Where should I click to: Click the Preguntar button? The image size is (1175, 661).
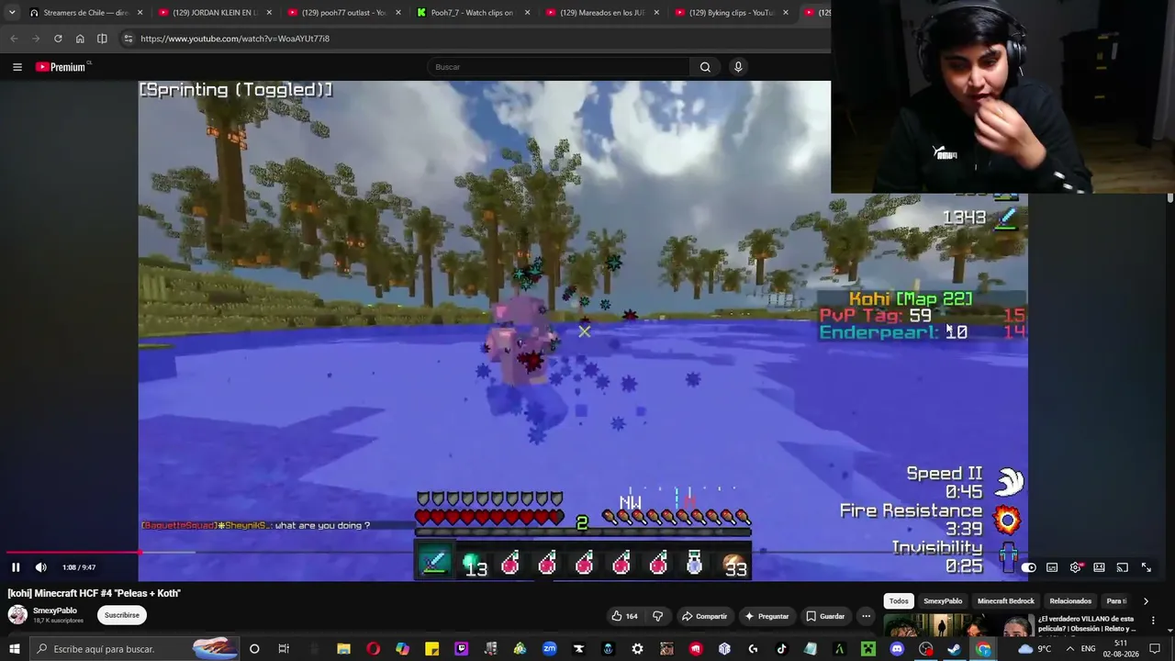pyautogui.click(x=767, y=616)
